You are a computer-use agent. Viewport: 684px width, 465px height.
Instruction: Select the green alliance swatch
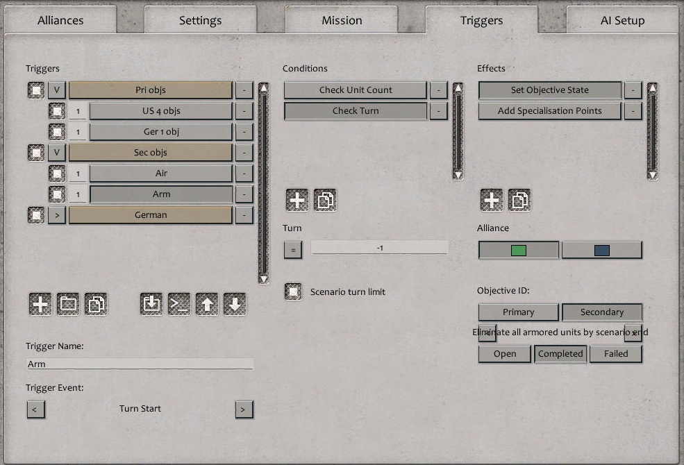(518, 250)
